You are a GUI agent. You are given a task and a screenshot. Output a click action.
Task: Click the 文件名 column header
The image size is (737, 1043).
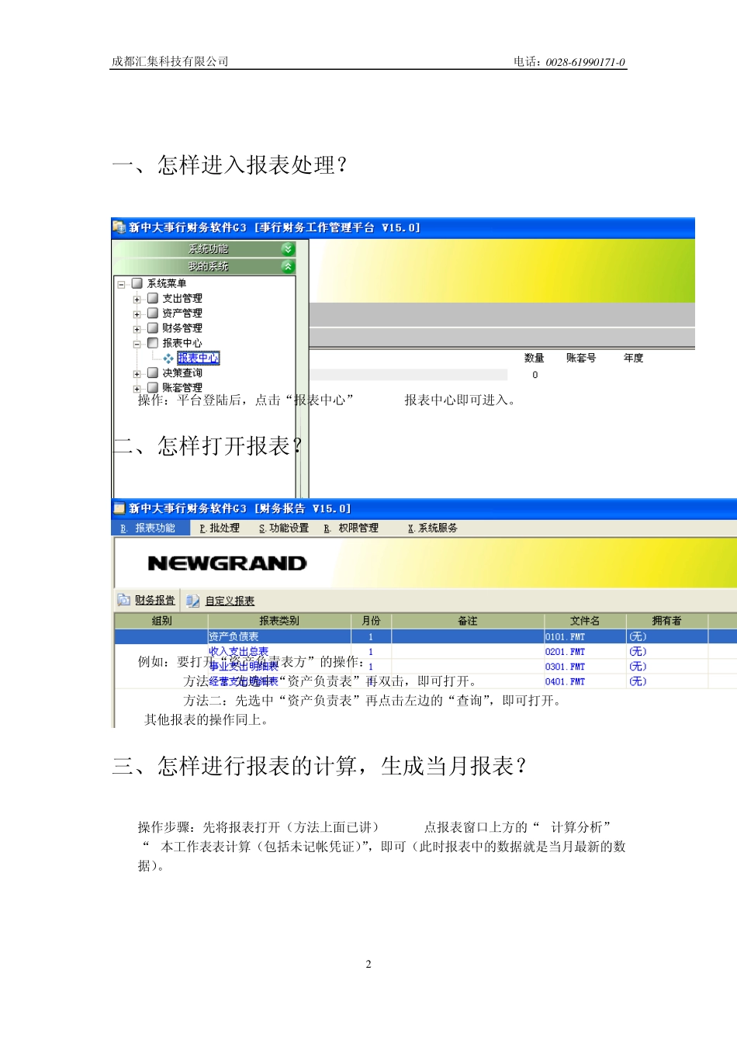[x=585, y=621]
